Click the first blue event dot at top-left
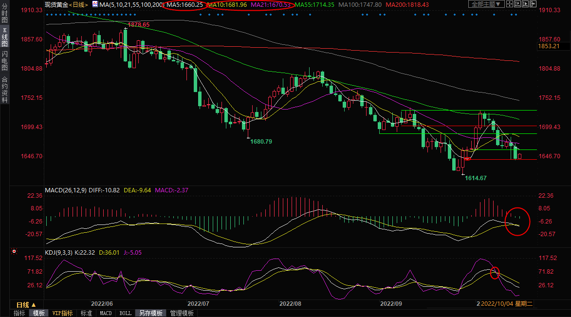 pos(47,14)
